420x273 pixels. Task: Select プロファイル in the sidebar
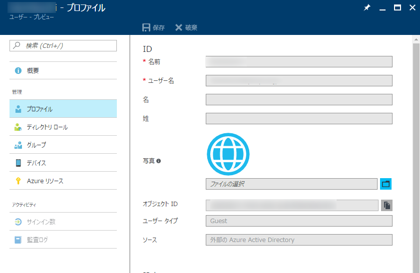tap(39, 109)
